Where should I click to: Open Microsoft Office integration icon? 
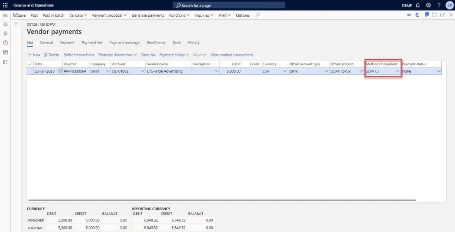(x=417, y=14)
